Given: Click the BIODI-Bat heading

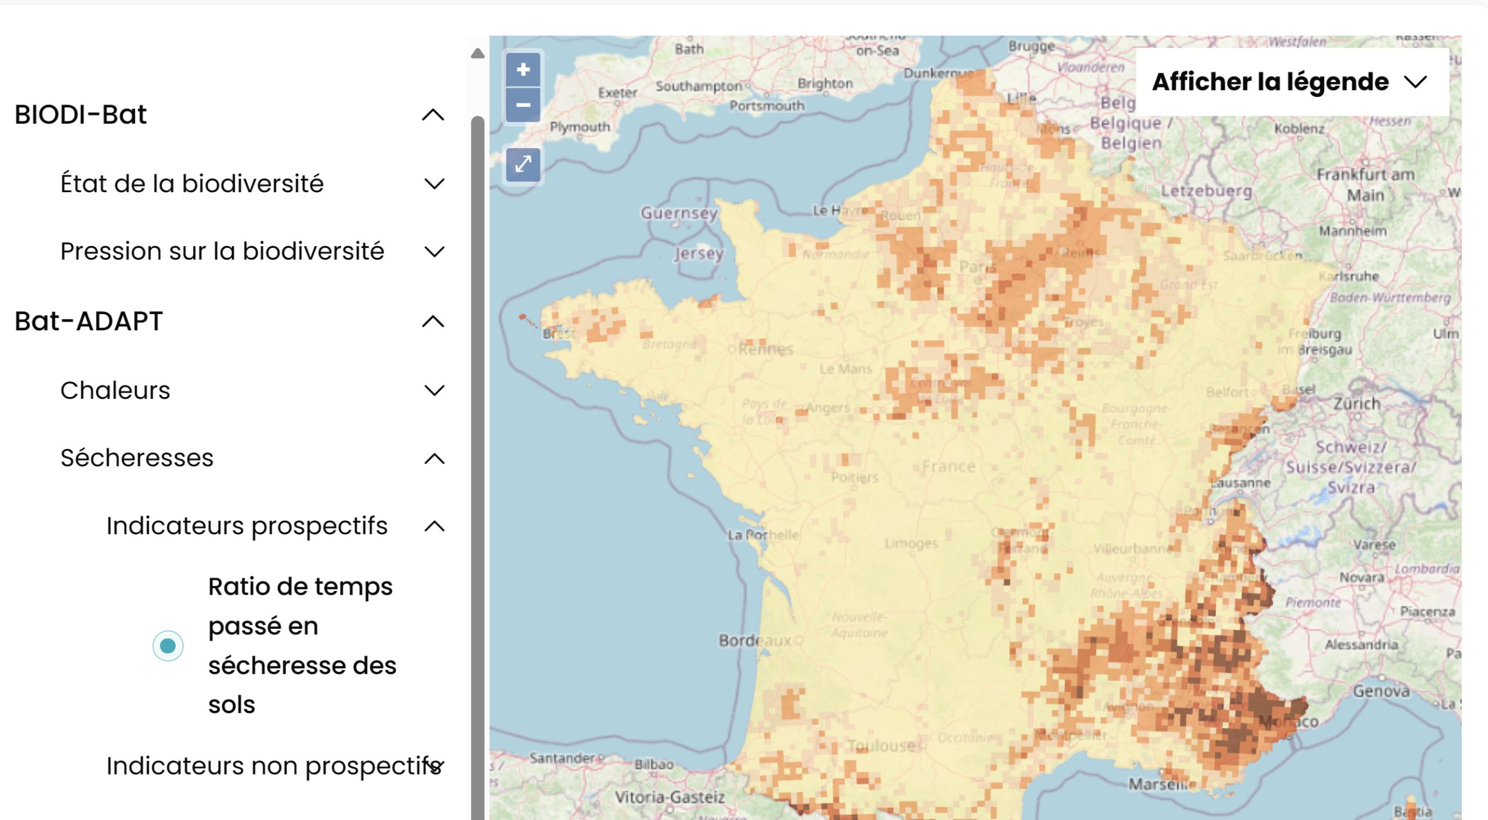Looking at the screenshot, I should pos(81,114).
